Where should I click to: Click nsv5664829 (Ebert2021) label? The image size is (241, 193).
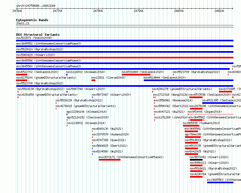(x=110, y=146)
